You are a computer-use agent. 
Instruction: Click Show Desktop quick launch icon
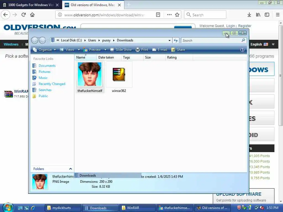tap(20, 208)
